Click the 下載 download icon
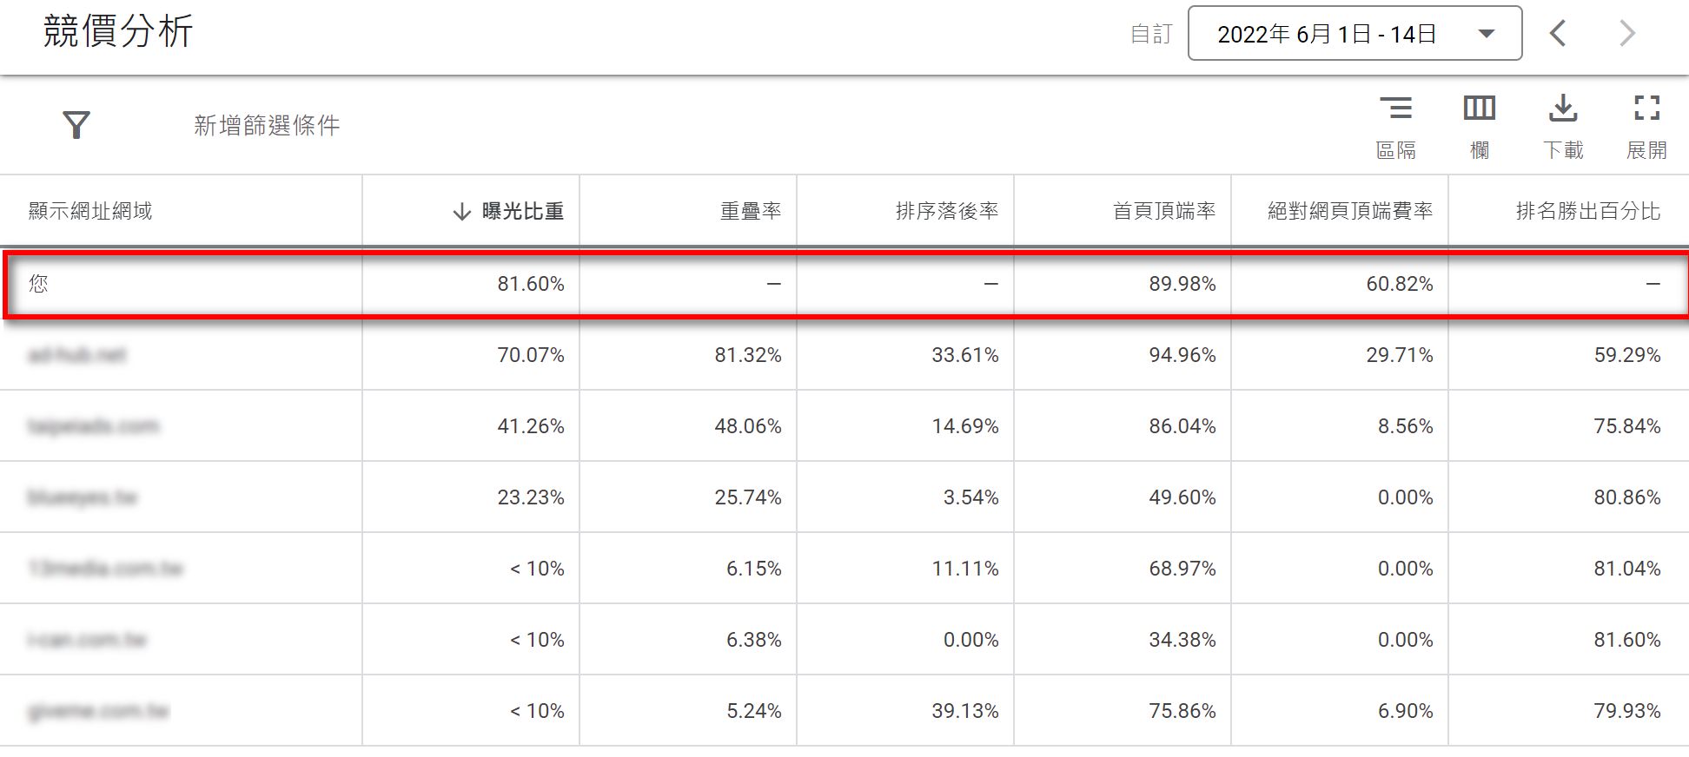 [x=1563, y=109]
